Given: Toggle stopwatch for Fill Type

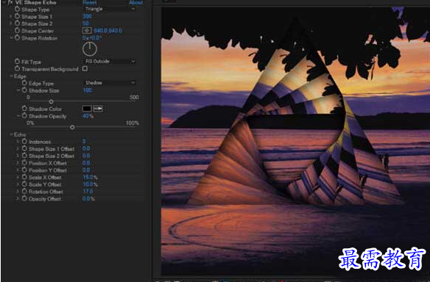Looking at the screenshot, I should (17, 62).
